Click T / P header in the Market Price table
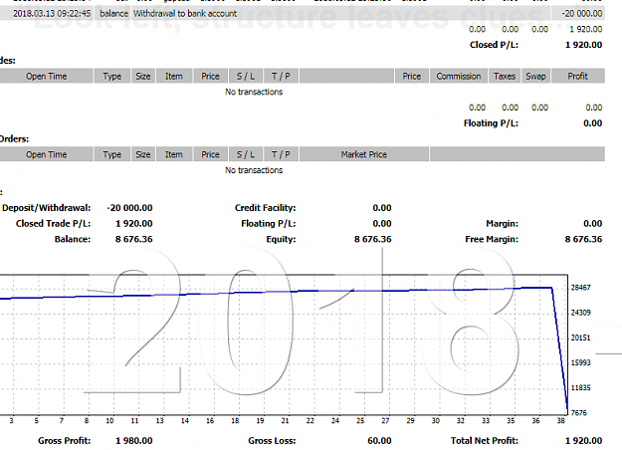This screenshot has height=450, width=622. click(281, 154)
